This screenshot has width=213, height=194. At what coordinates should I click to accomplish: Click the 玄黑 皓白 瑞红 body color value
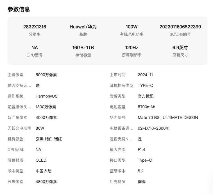point(49,139)
